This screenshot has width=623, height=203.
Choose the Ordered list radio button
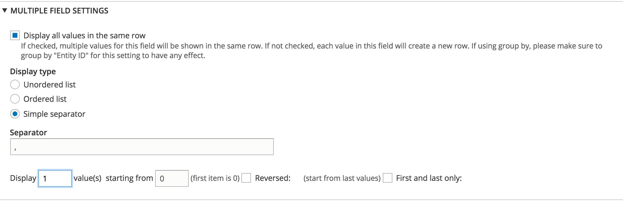pos(15,99)
